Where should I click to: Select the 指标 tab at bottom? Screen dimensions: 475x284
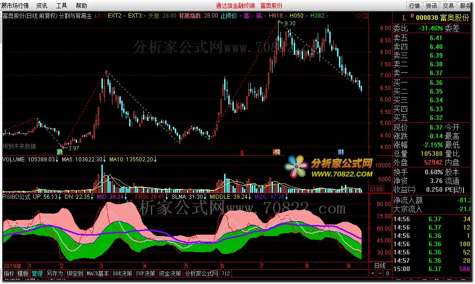click(9, 273)
